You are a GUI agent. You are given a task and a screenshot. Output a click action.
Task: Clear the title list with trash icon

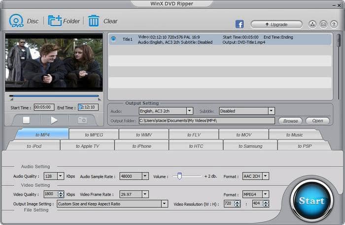pos(94,21)
